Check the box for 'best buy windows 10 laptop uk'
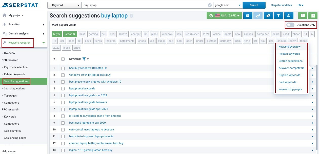Image resolution: width=319 pixels, height=154 pixels. tap(63, 68)
